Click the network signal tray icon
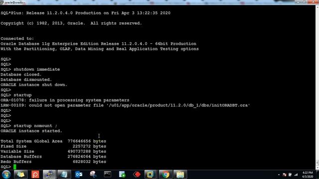The image size is (319, 179). [x=296, y=175]
